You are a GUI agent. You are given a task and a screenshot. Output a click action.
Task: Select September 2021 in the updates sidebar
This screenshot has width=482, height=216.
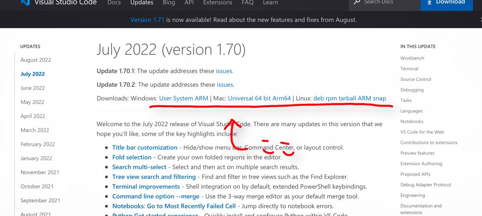click(x=40, y=201)
